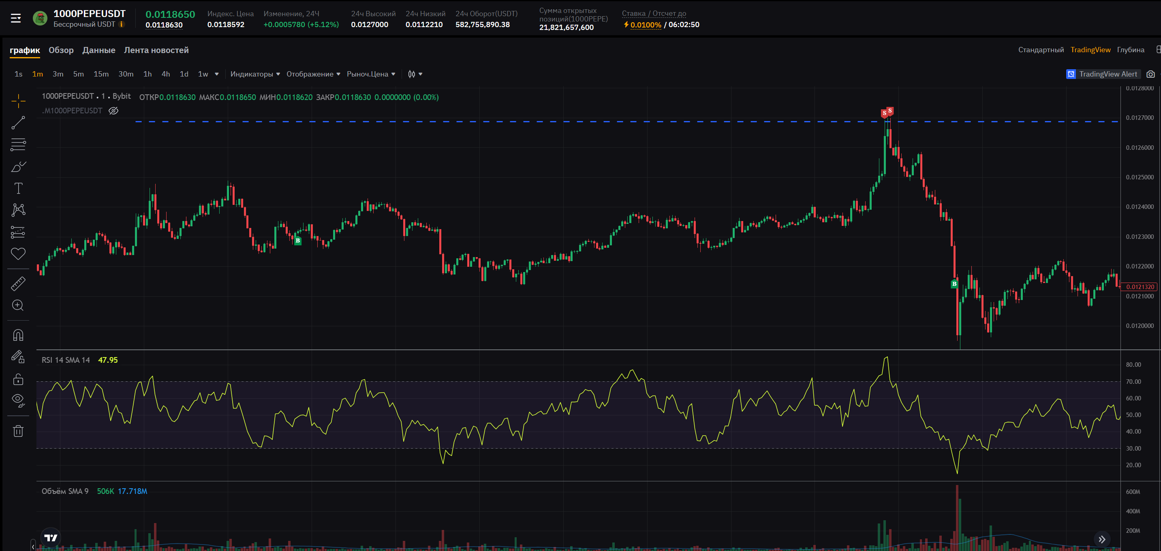Screen dimensions: 1161x551
Task: Select the 15m timeframe
Action: [101, 74]
